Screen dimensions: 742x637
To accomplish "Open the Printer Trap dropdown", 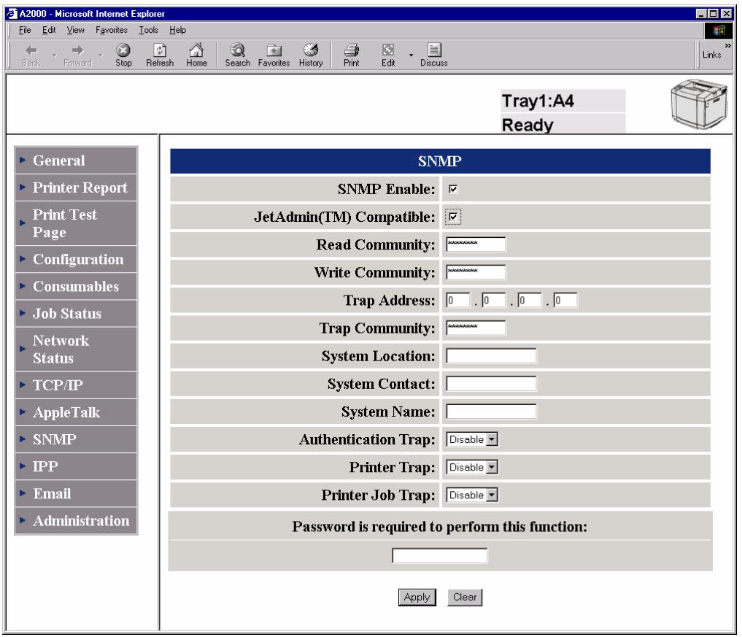I will coord(472,468).
